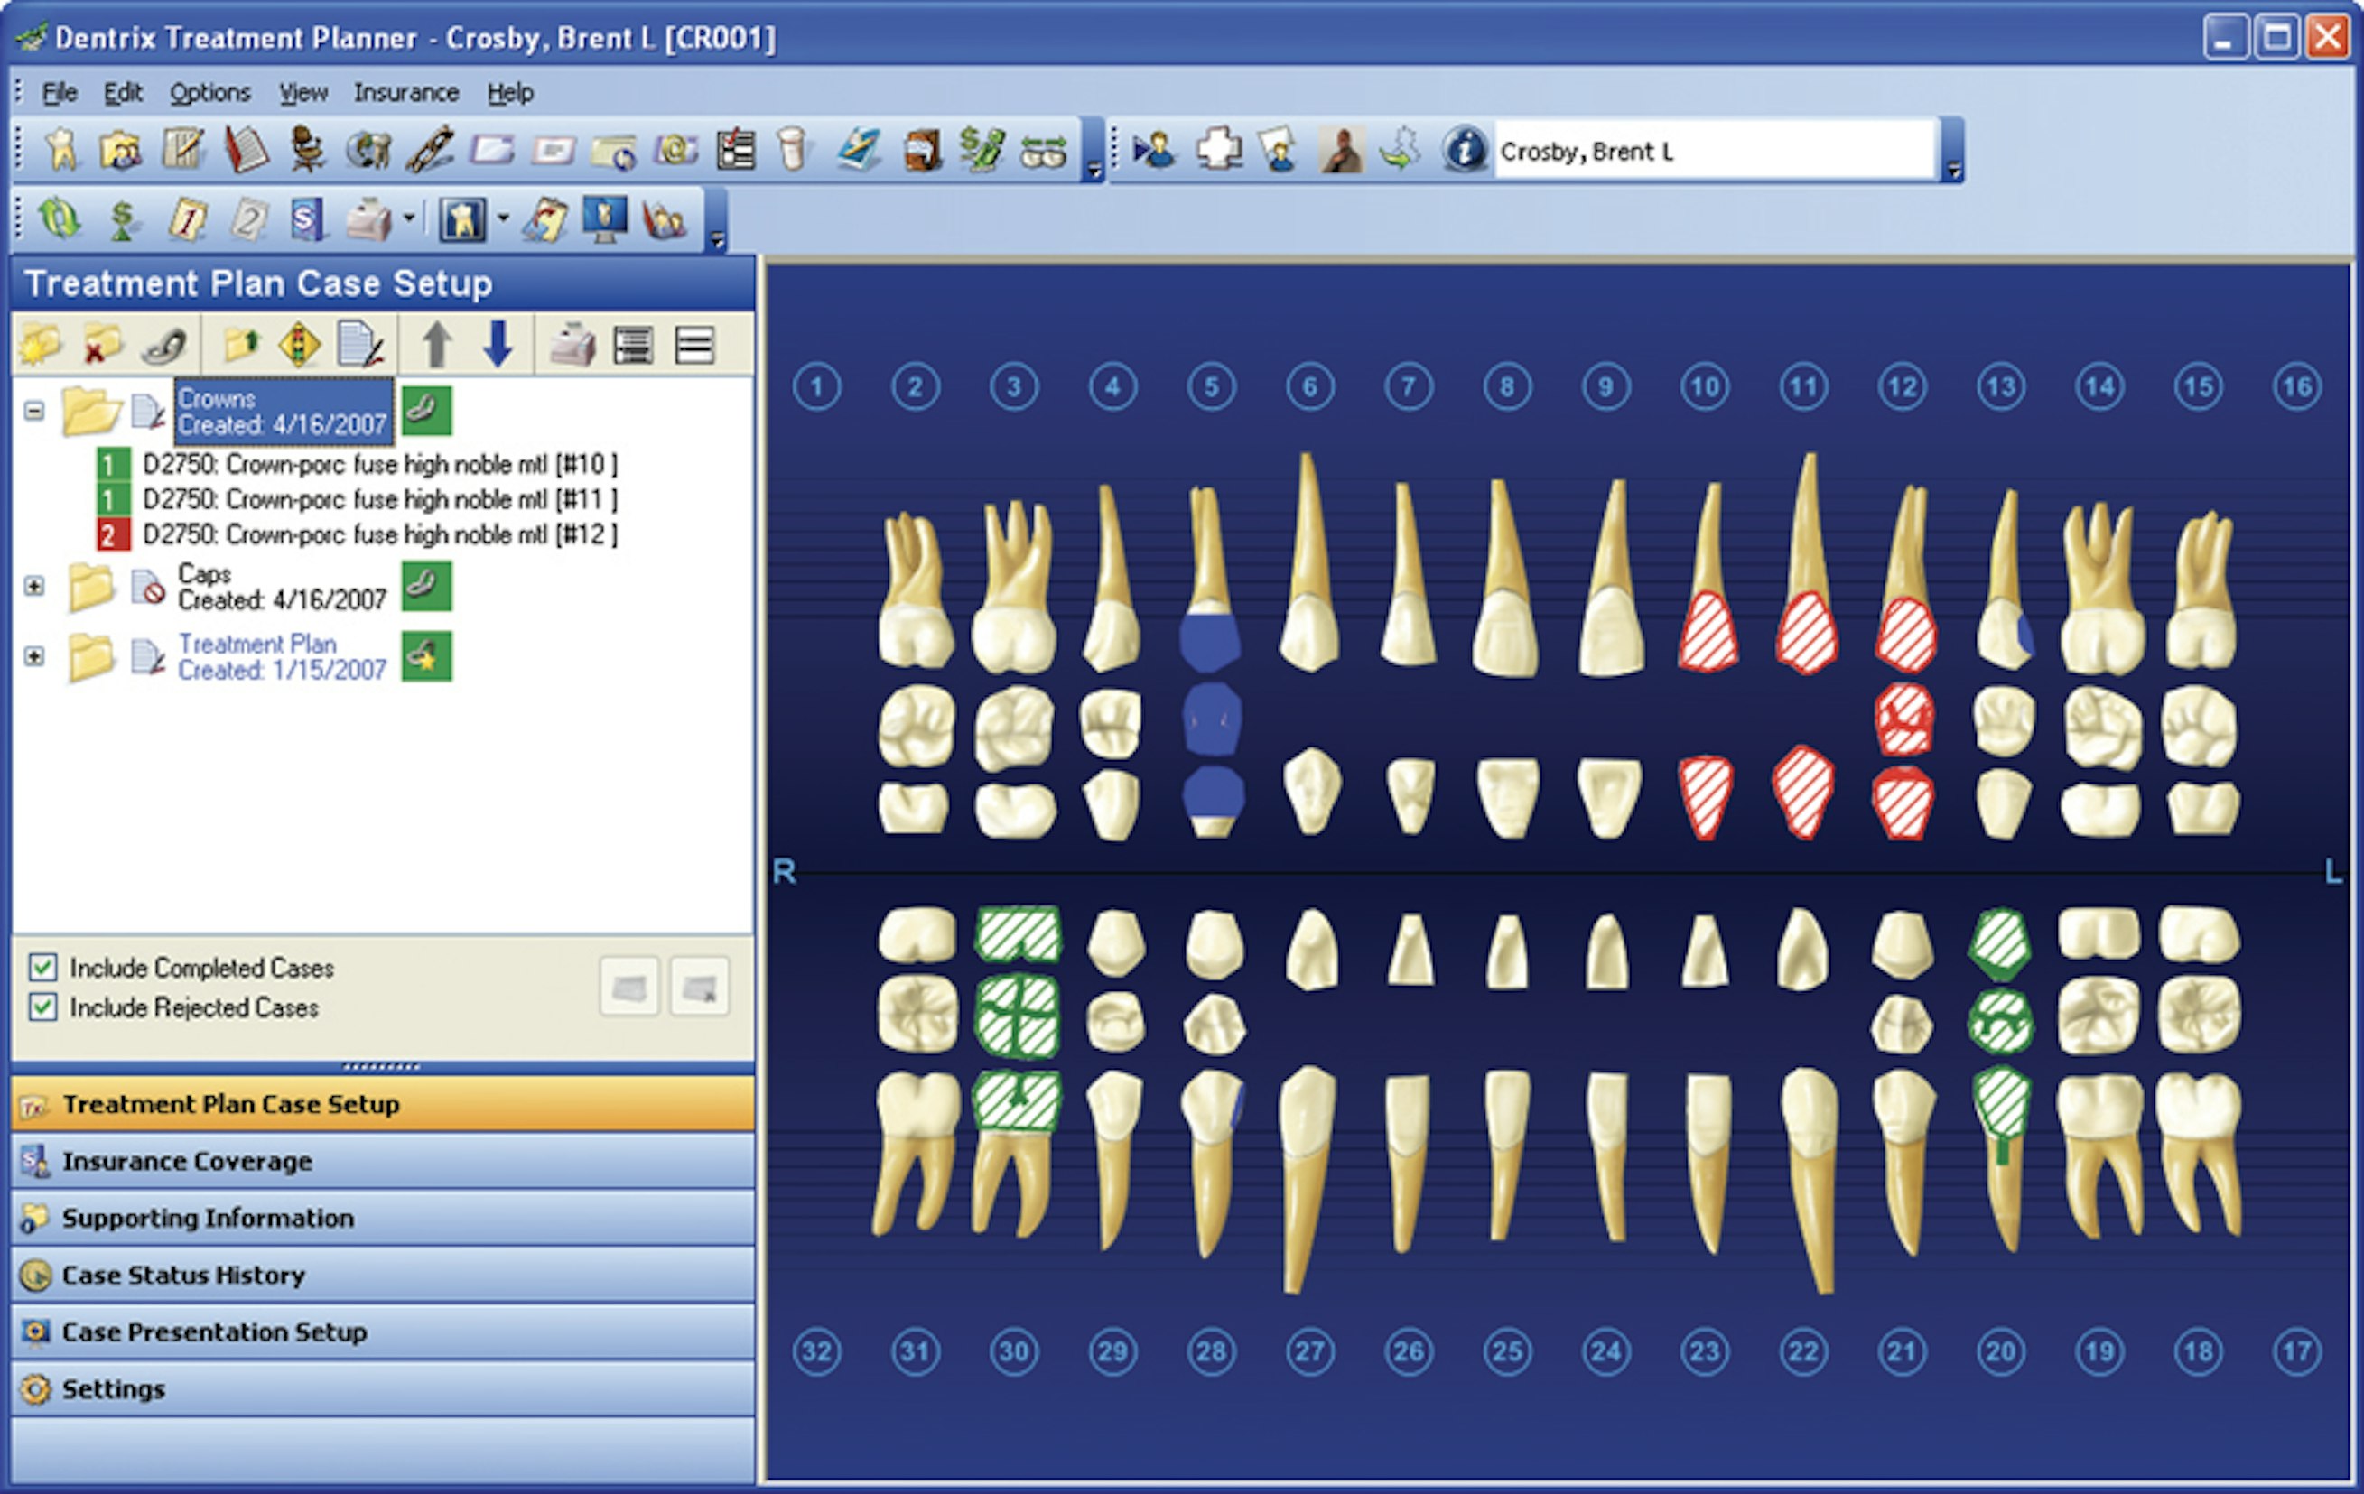Move case up with gray arrow
The width and height of the screenshot is (2364, 1494).
[437, 345]
